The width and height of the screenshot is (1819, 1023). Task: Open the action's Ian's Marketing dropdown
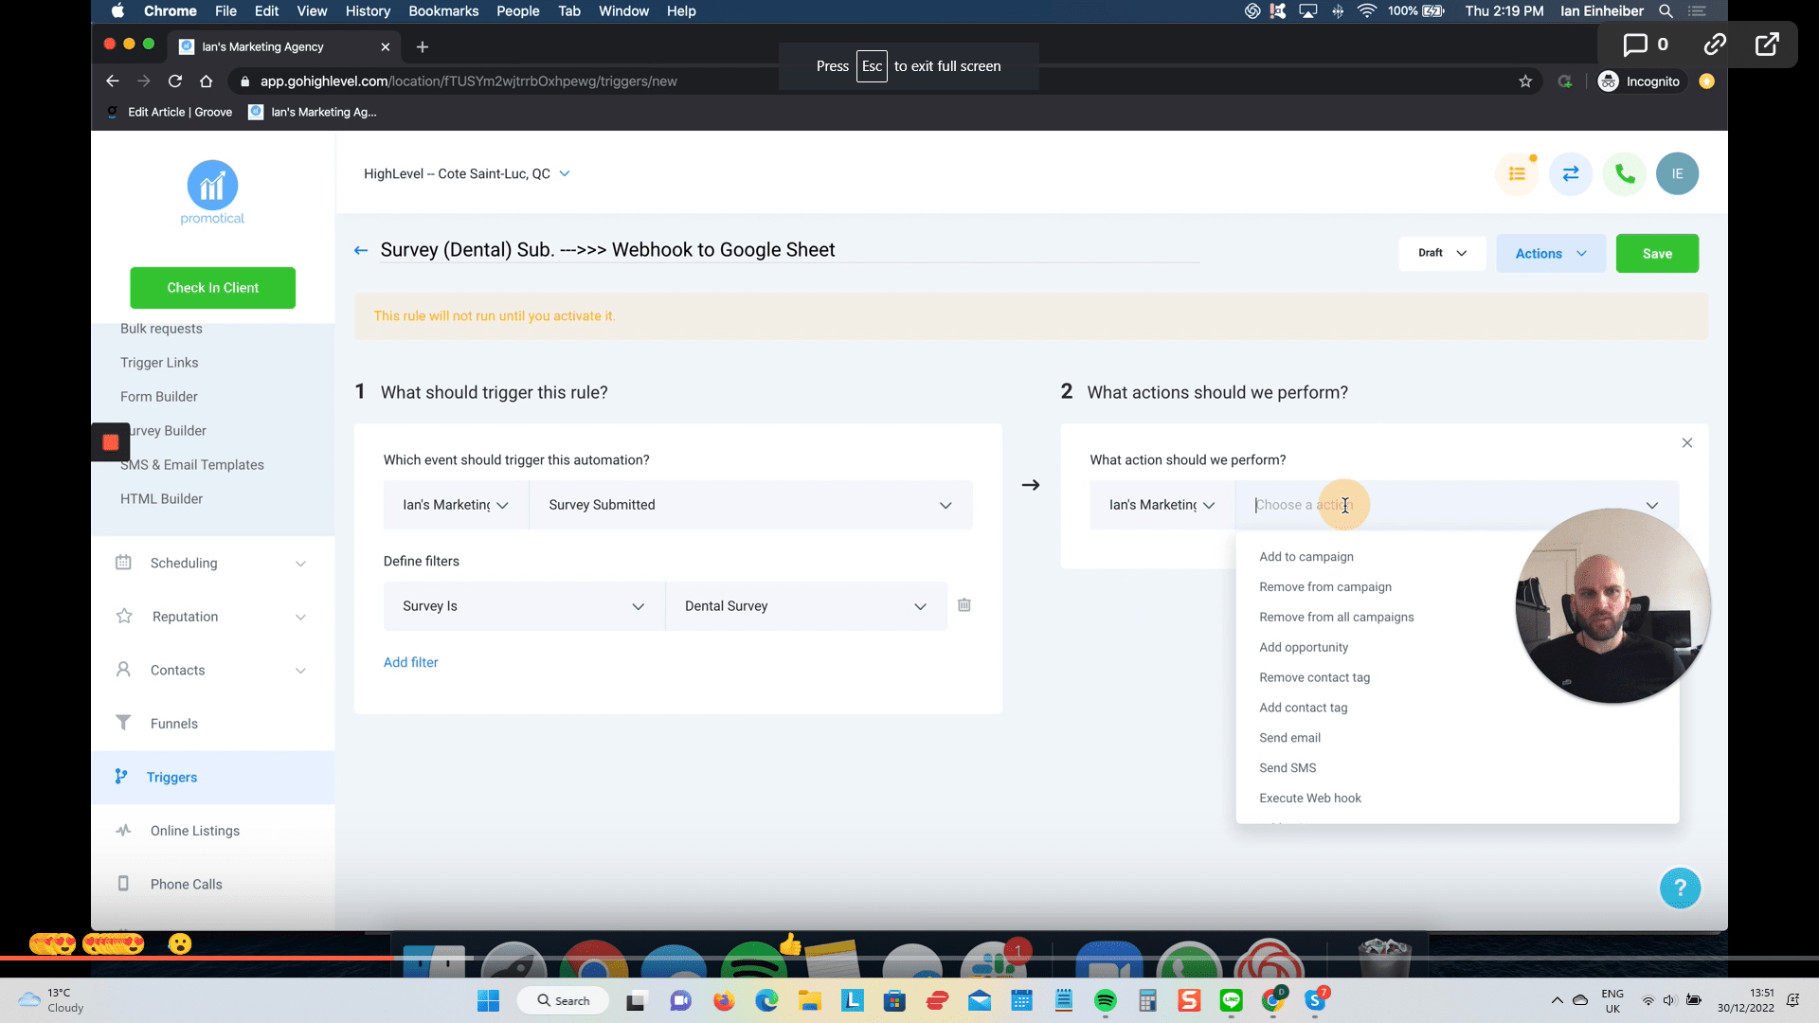(1162, 505)
